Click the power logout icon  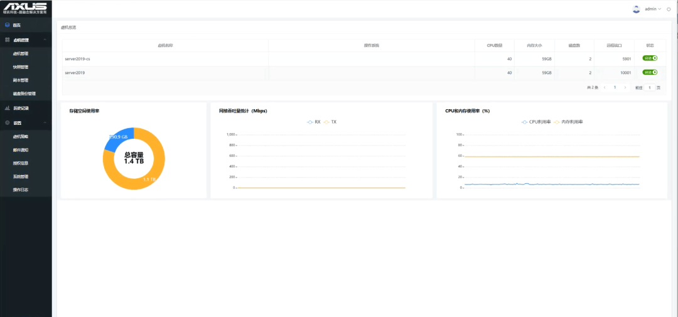point(669,9)
